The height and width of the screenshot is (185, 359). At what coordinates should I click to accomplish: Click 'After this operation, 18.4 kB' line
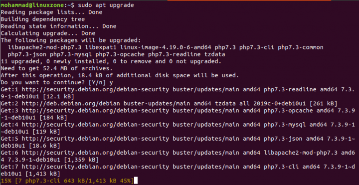point(120,76)
